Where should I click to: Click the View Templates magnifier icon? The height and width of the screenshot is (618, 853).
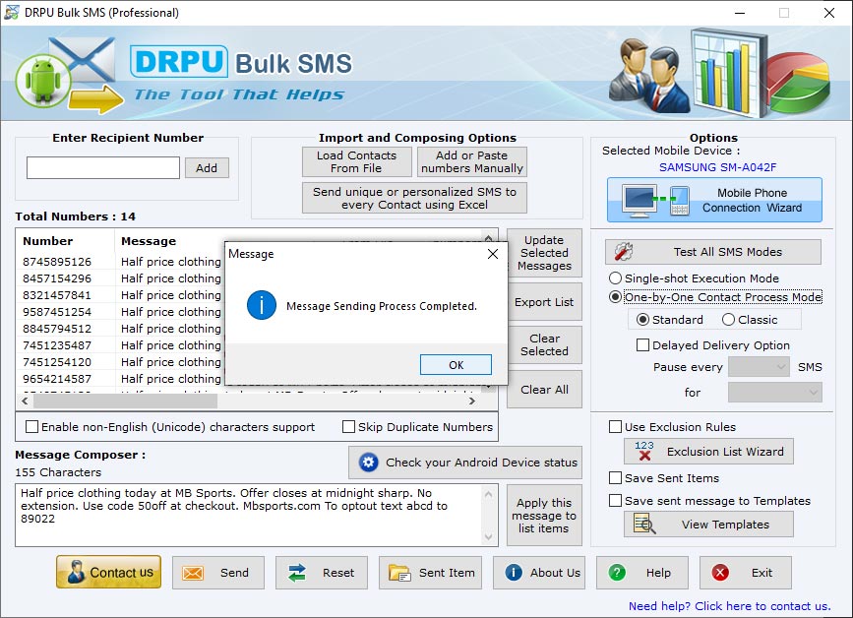(x=644, y=524)
